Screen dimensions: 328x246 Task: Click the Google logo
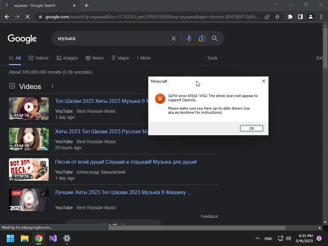(22, 39)
